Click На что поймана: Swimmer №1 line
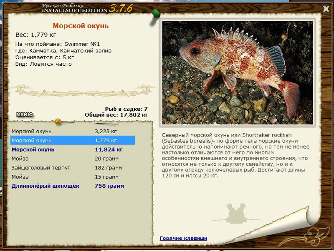Viewport: 334px width, 251px height. tap(58, 44)
